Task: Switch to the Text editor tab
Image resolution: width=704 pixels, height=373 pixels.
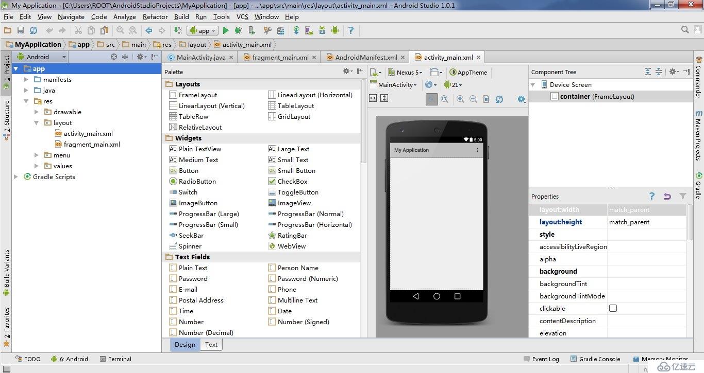Action: coord(211,345)
